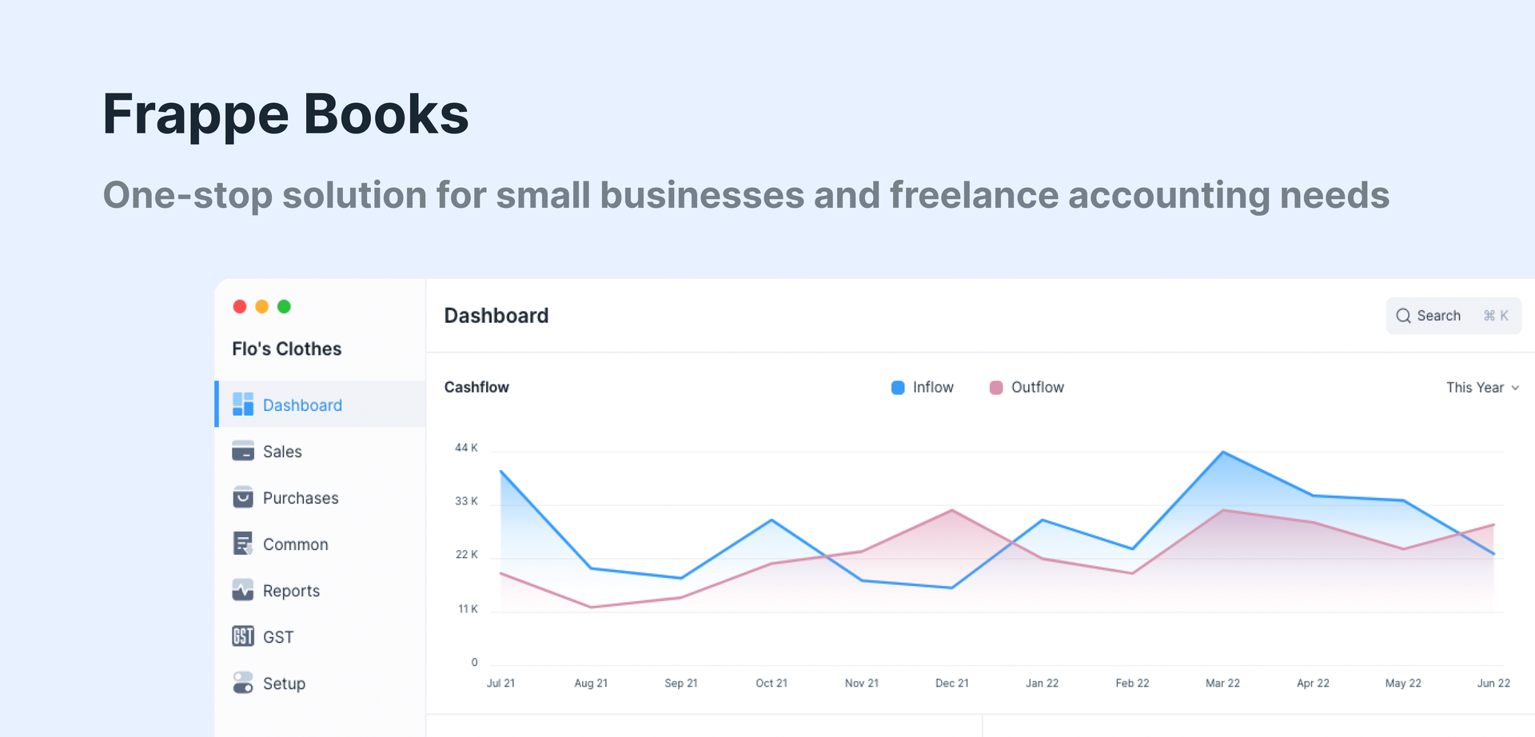The image size is (1535, 737).
Task: Click the Mar 22 peak on the cashflow chart
Action: tap(1222, 452)
